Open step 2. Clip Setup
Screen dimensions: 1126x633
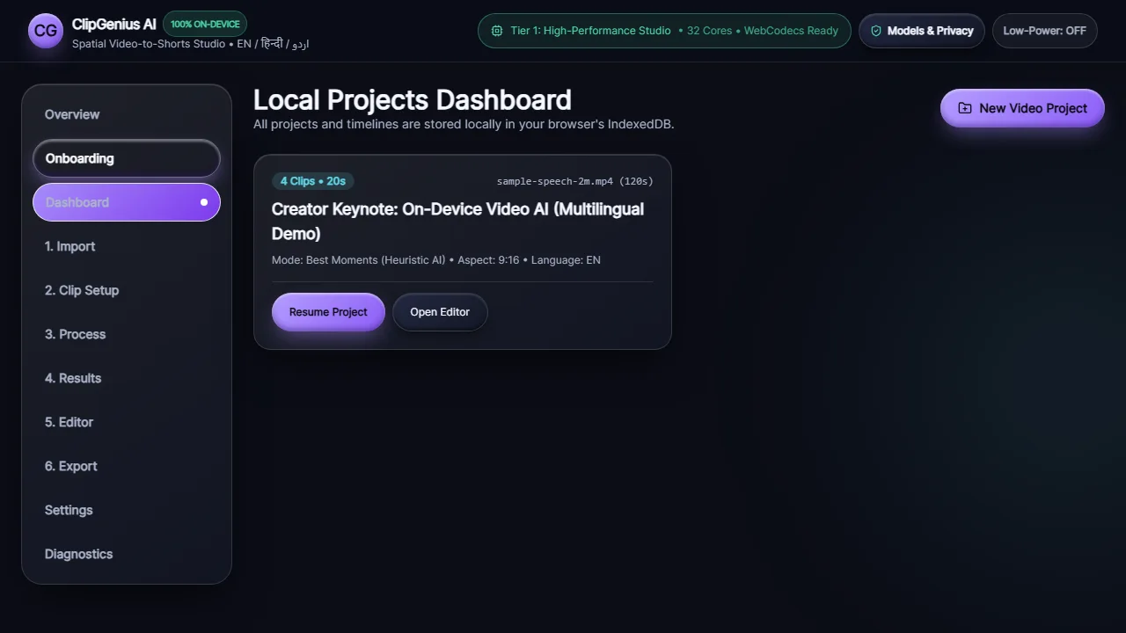click(127, 290)
